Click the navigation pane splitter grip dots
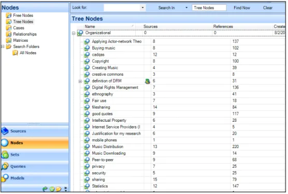Image resolution: width=288 pixels, height=194 pixels. (34, 124)
